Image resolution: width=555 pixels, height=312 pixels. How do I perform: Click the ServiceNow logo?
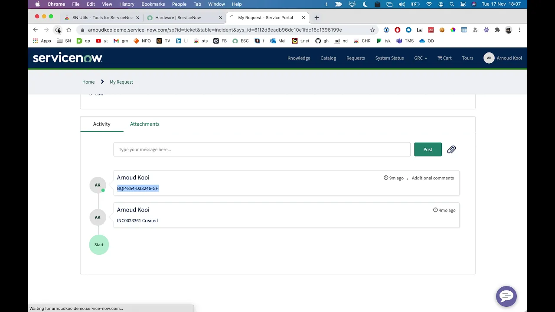click(x=68, y=58)
